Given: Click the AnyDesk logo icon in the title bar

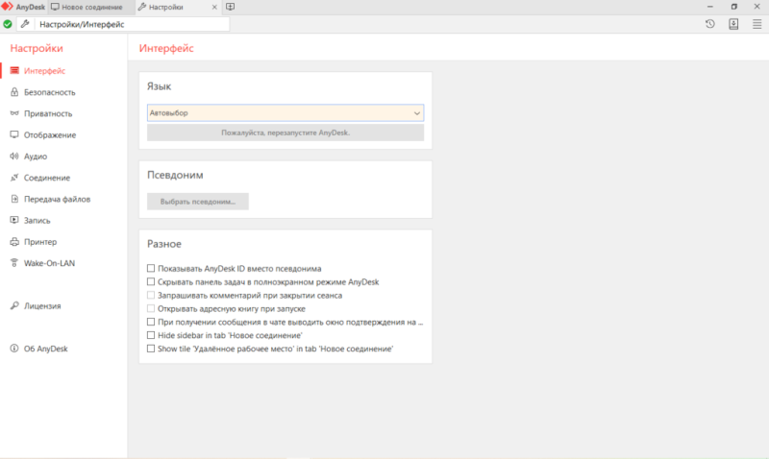Looking at the screenshot, I should 8,7.
